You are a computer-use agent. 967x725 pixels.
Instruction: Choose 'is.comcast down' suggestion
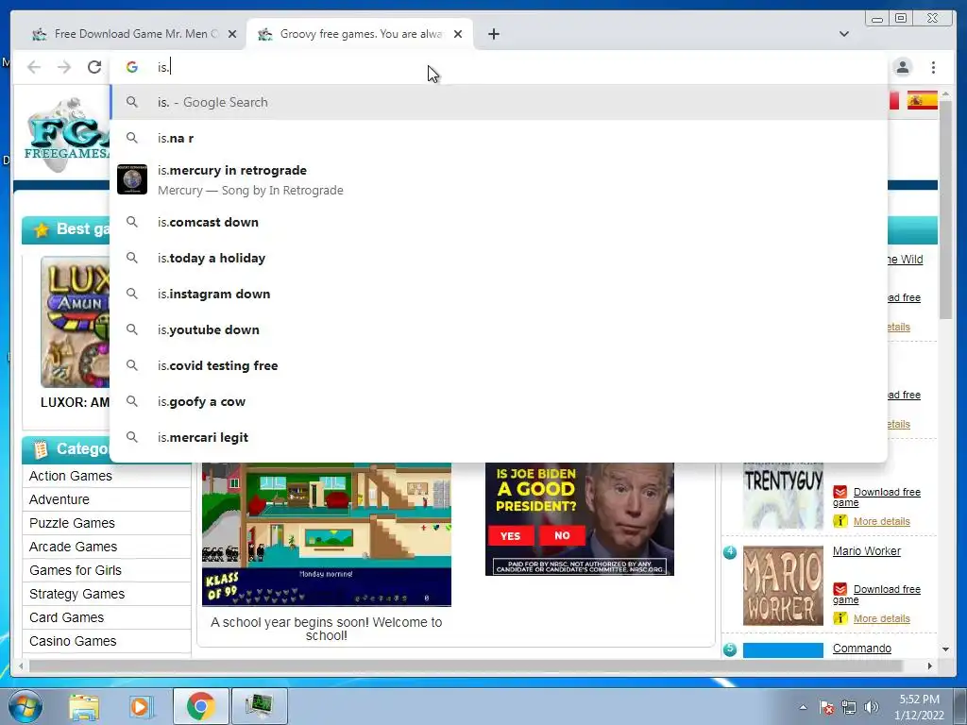(x=500, y=222)
